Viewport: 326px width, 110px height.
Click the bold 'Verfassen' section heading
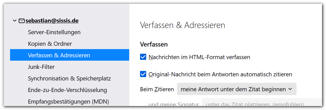point(154,44)
